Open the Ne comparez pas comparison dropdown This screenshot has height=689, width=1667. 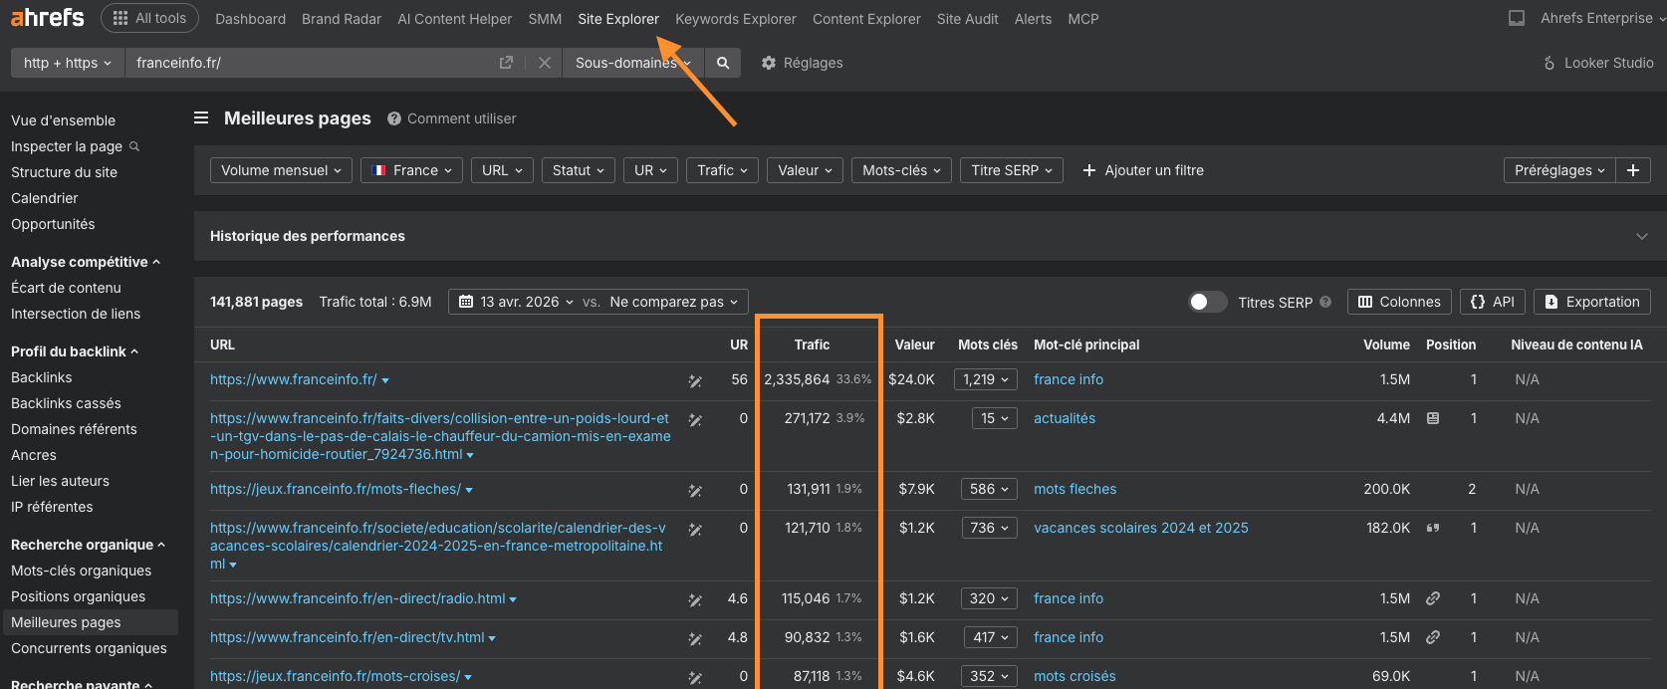click(674, 302)
